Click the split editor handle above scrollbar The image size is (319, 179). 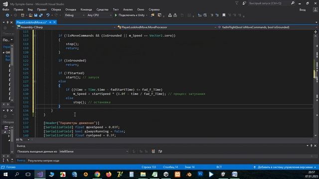point(316,32)
